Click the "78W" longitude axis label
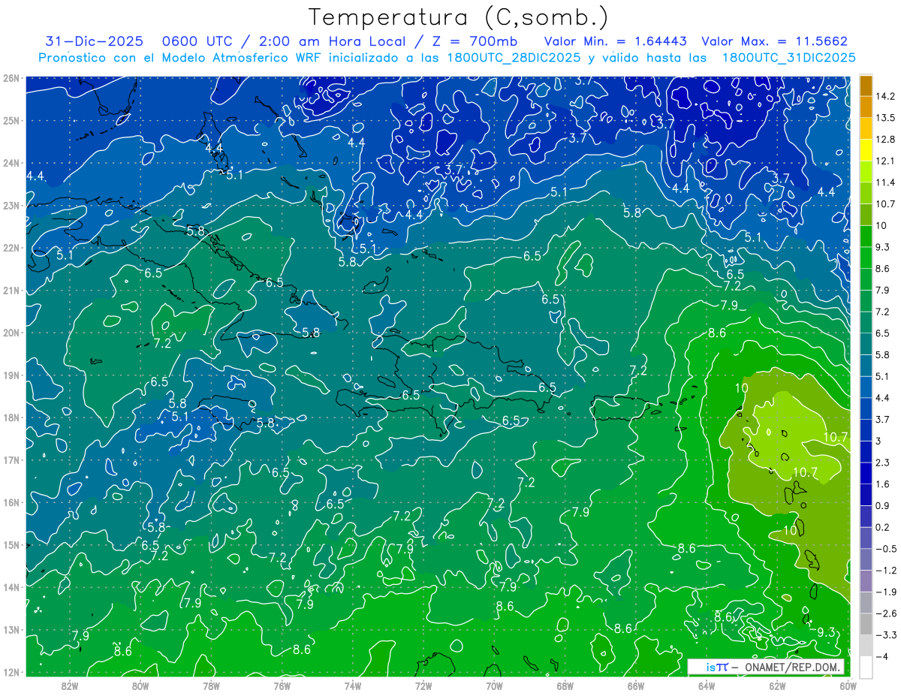This screenshot has width=901, height=696. point(211,685)
